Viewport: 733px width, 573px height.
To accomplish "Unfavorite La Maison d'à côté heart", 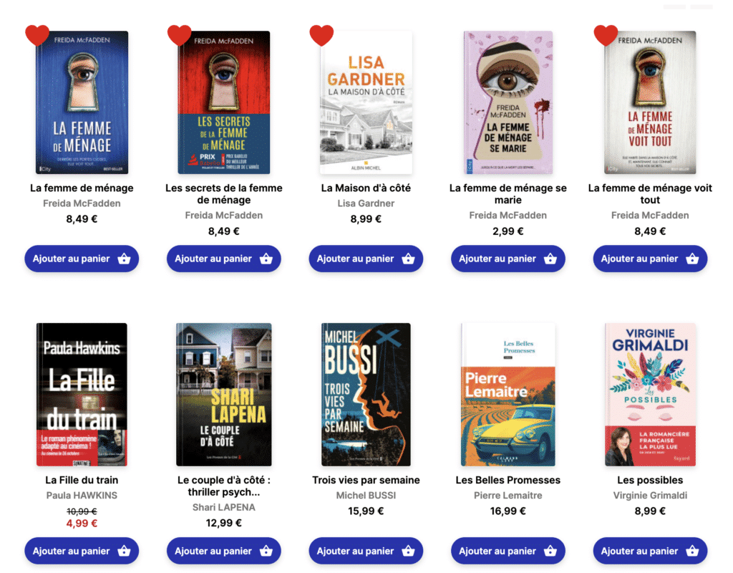I will [321, 34].
